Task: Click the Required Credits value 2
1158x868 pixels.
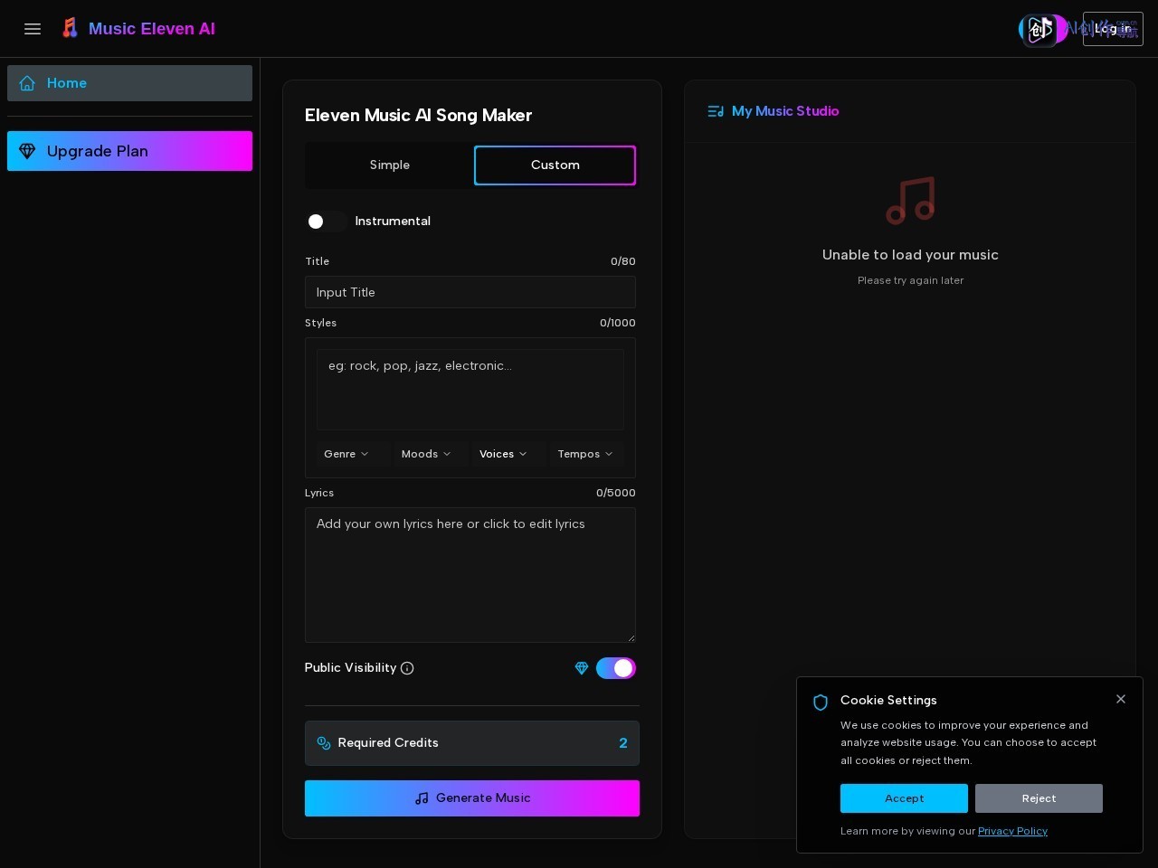Action: 623,743
